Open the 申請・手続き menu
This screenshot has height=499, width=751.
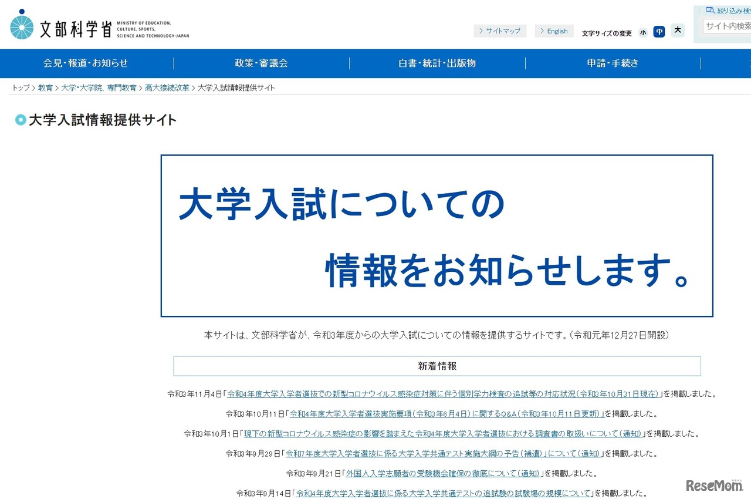click(613, 63)
